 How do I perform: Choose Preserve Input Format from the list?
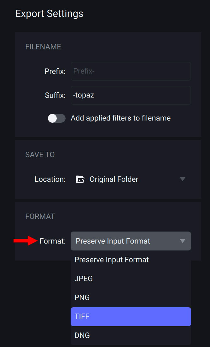coord(112,260)
